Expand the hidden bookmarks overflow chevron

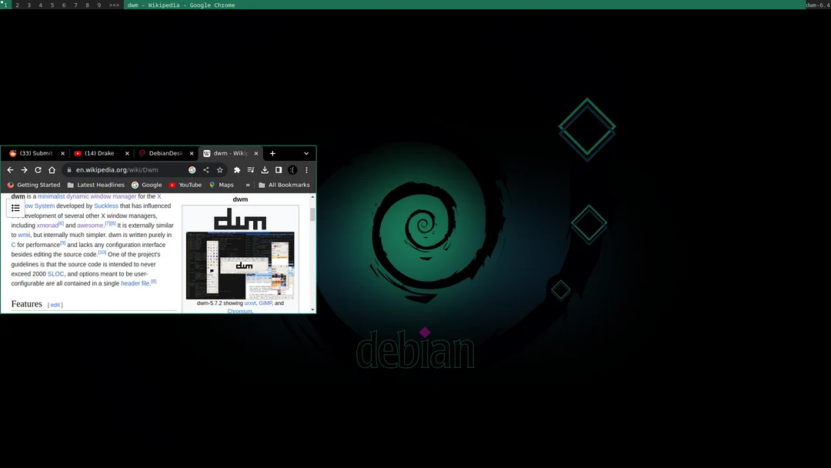pyautogui.click(x=247, y=185)
